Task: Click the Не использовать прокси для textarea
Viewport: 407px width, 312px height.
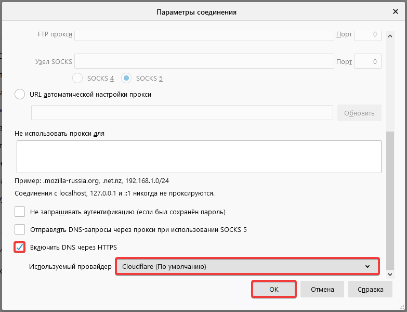Action: point(199,157)
